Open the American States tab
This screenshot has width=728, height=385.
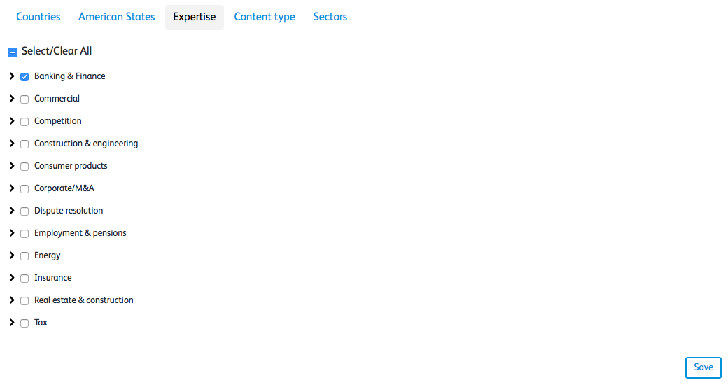point(117,17)
